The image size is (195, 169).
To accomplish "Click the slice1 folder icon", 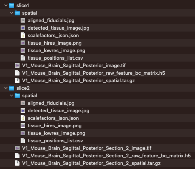I will point(12,5).
